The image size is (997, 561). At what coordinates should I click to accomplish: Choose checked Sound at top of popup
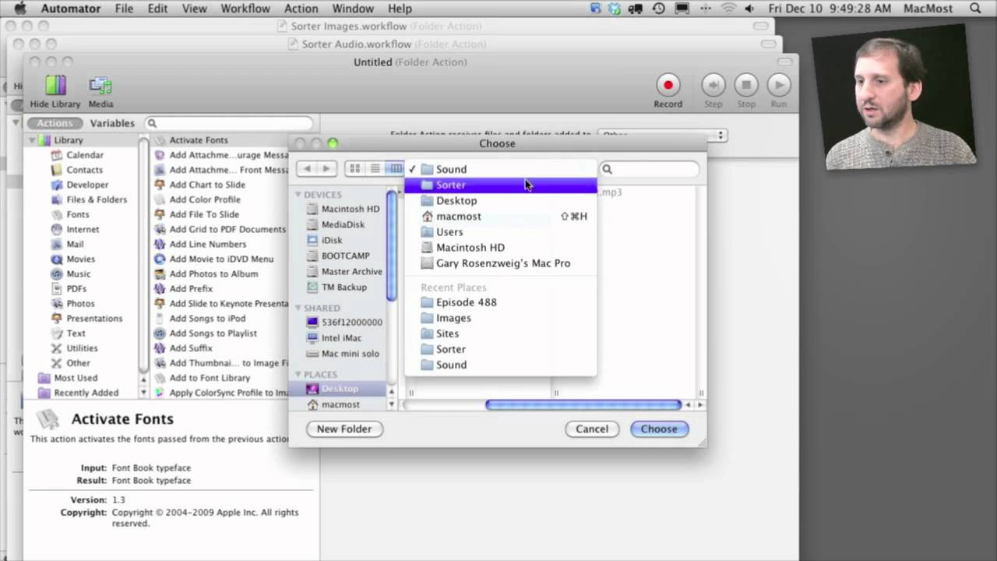coord(500,169)
